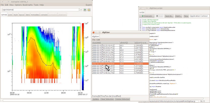Switch to the axes tab

click(x=10, y=15)
